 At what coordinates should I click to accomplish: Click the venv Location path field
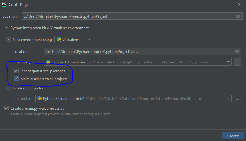(142, 51)
